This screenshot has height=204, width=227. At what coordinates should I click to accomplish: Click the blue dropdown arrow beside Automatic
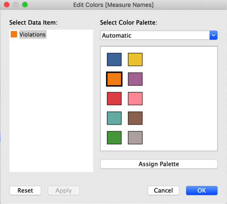click(213, 36)
